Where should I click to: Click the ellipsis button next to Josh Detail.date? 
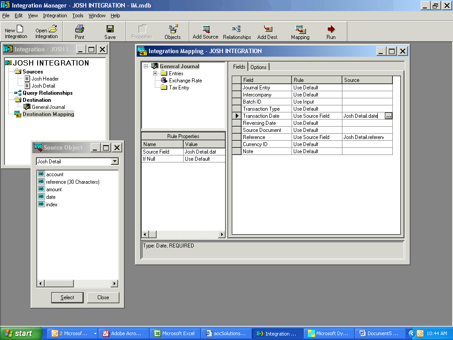388,116
